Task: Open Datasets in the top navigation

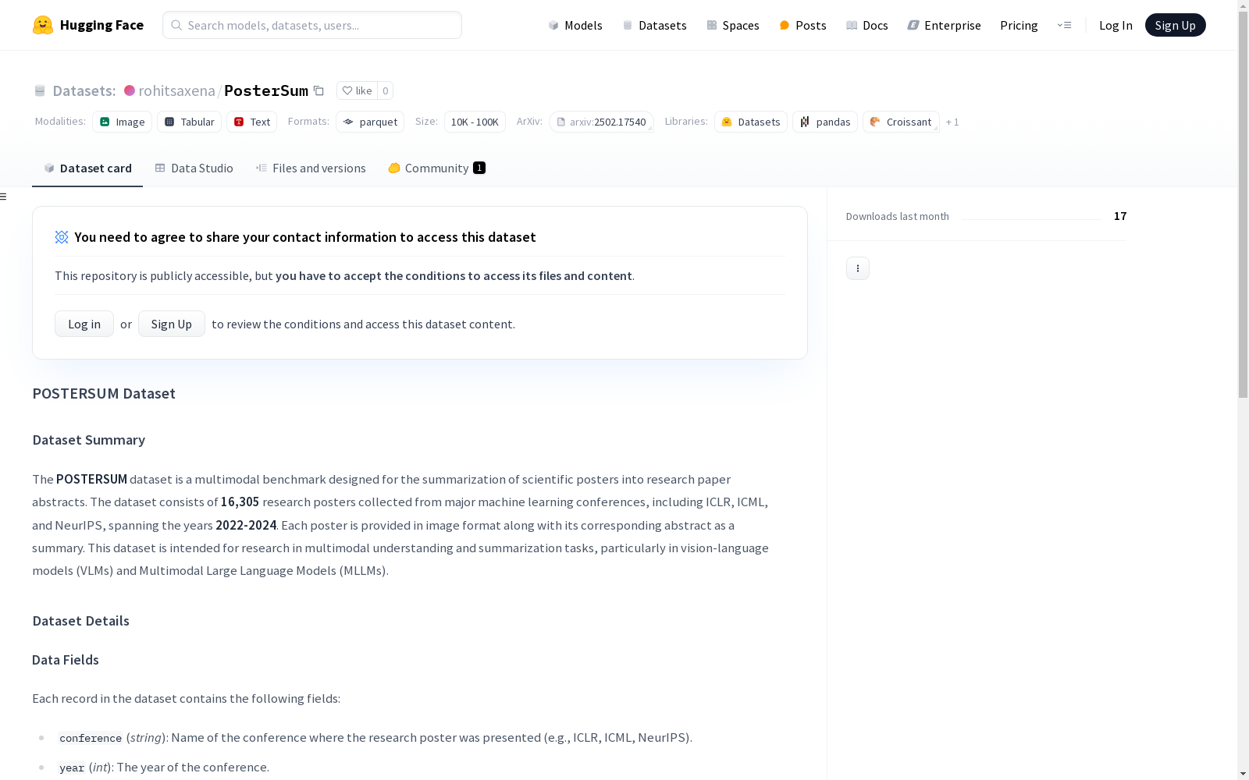Action: point(654,25)
